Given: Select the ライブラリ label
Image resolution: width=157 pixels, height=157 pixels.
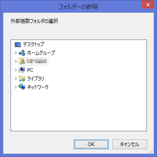Looking at the screenshot, I should [x=36, y=79].
